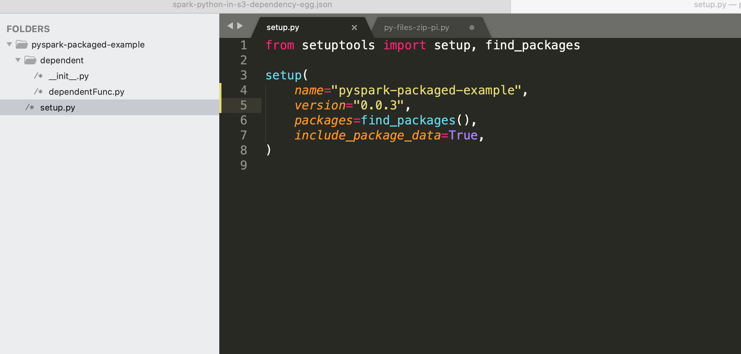Switch to the py-files-zip-pi.py tab

point(416,28)
